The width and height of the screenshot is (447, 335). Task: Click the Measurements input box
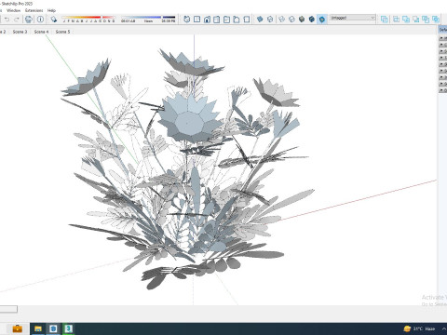point(8,309)
